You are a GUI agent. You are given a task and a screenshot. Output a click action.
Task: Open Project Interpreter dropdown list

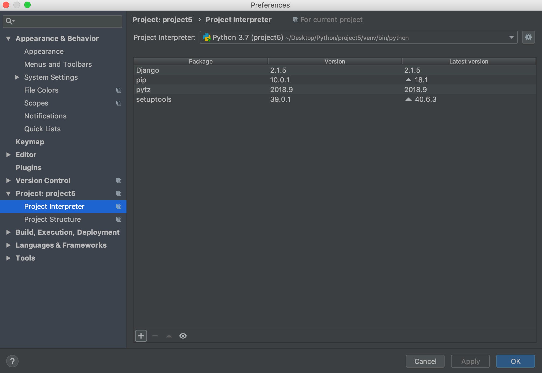[511, 37]
